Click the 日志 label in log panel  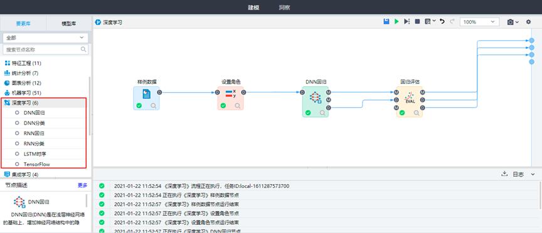[x=518, y=174]
